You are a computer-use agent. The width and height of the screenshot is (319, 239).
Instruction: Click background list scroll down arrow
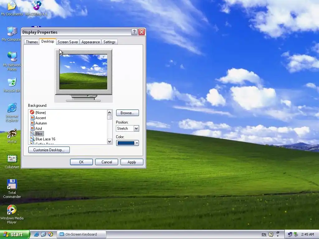tap(109, 142)
